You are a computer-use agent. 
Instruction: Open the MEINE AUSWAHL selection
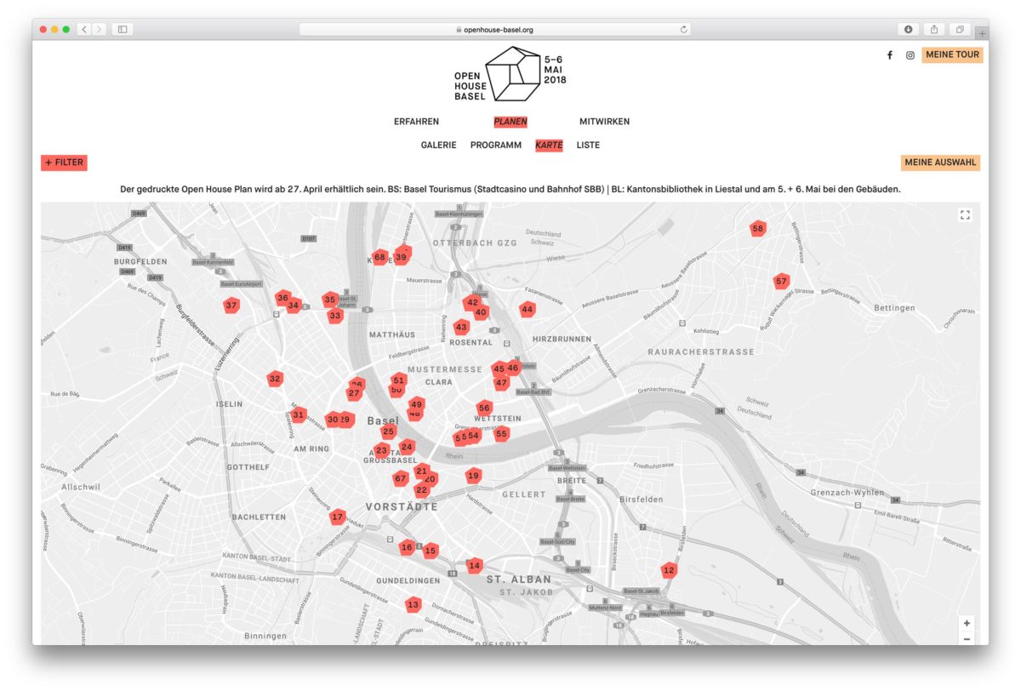point(940,163)
